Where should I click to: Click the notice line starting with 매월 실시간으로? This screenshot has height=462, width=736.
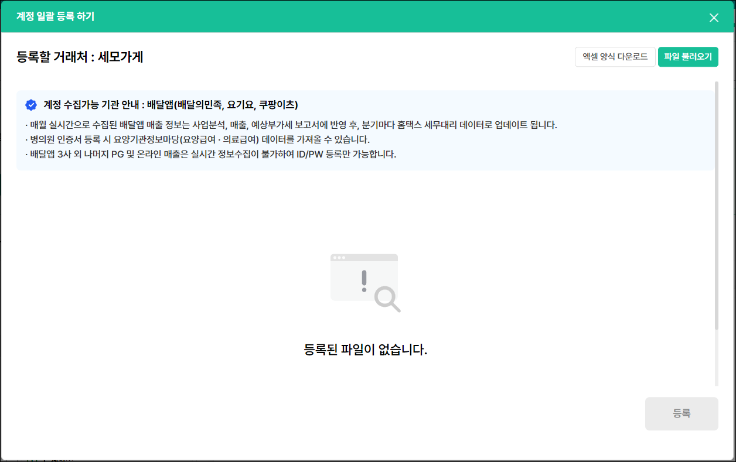291,125
